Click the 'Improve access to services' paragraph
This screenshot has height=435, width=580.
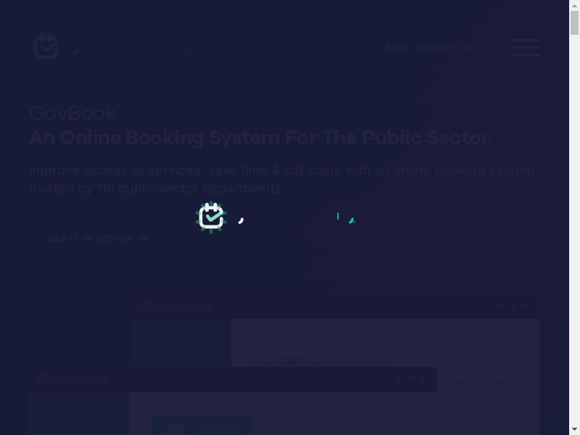click(281, 179)
